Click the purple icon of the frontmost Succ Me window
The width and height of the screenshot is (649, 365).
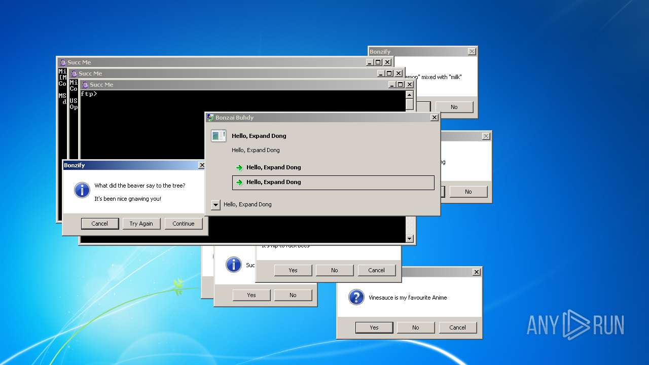85,85
